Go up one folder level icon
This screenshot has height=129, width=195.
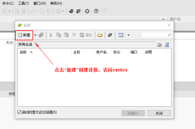(x=159, y=44)
